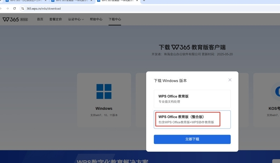Viewport: 280px width, 163px height.
Task: Close the third browser tab
Action: (x=137, y=1)
